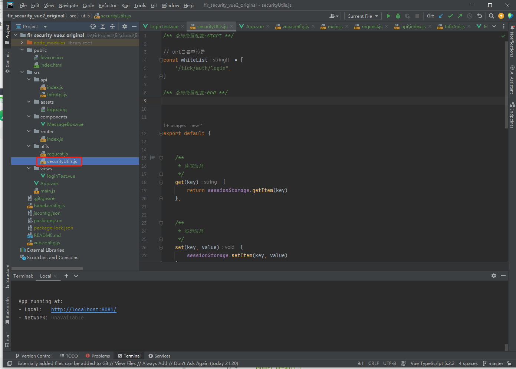Viewport: 516px width, 369px height.
Task: Toggle the Bookmarks tool window
Action: tap(7, 310)
